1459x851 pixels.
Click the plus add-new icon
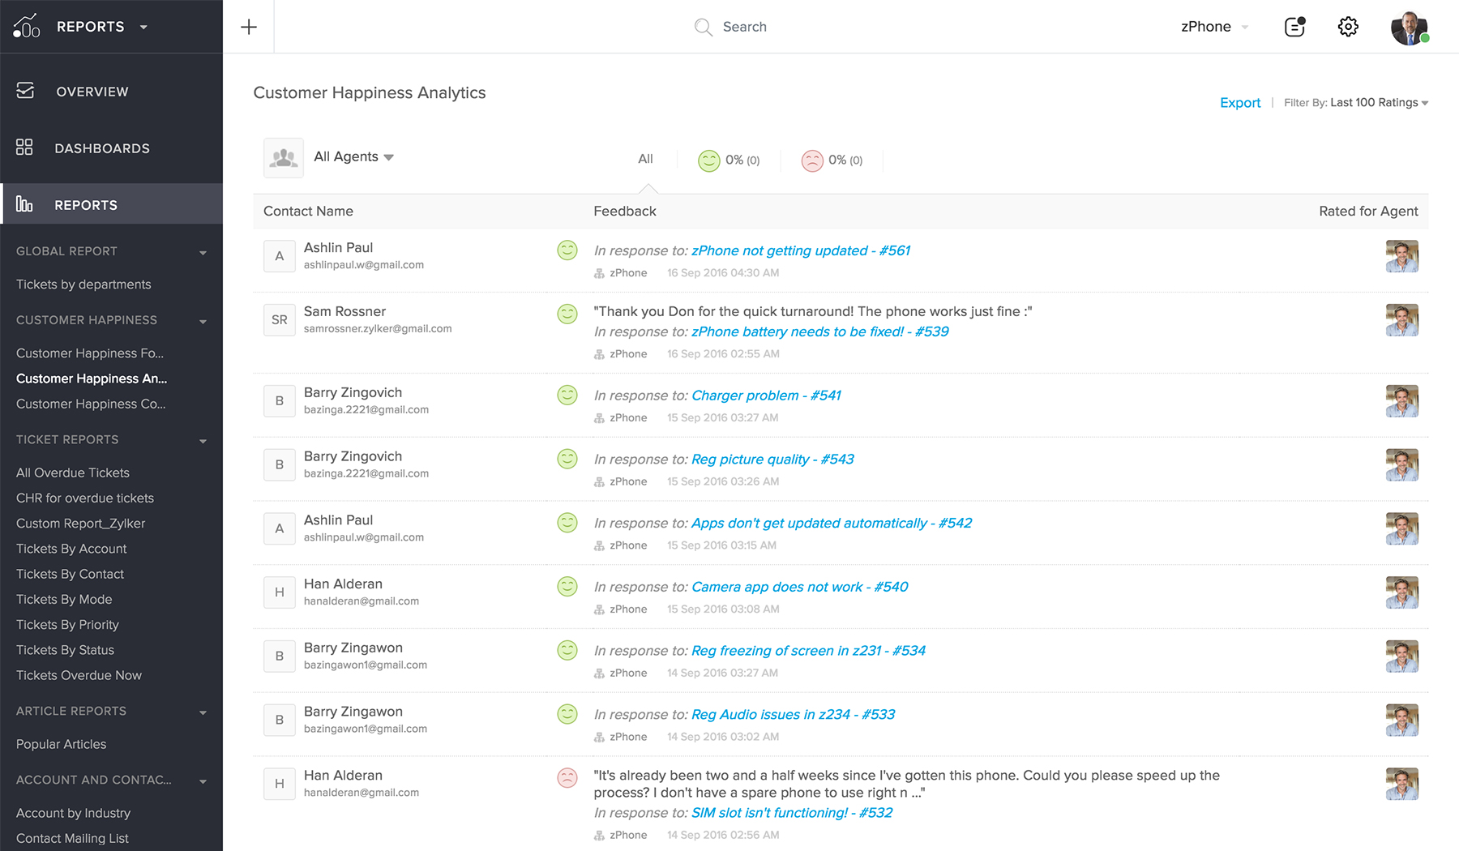(x=249, y=27)
